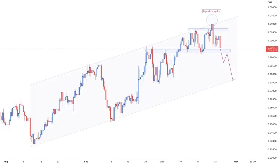Click the red current price label 0.99577
The height and width of the screenshot is (164, 279).
point(272,48)
